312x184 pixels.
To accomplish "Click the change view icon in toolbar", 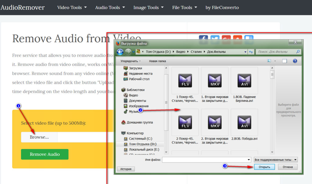I will pyautogui.click(x=269, y=61).
